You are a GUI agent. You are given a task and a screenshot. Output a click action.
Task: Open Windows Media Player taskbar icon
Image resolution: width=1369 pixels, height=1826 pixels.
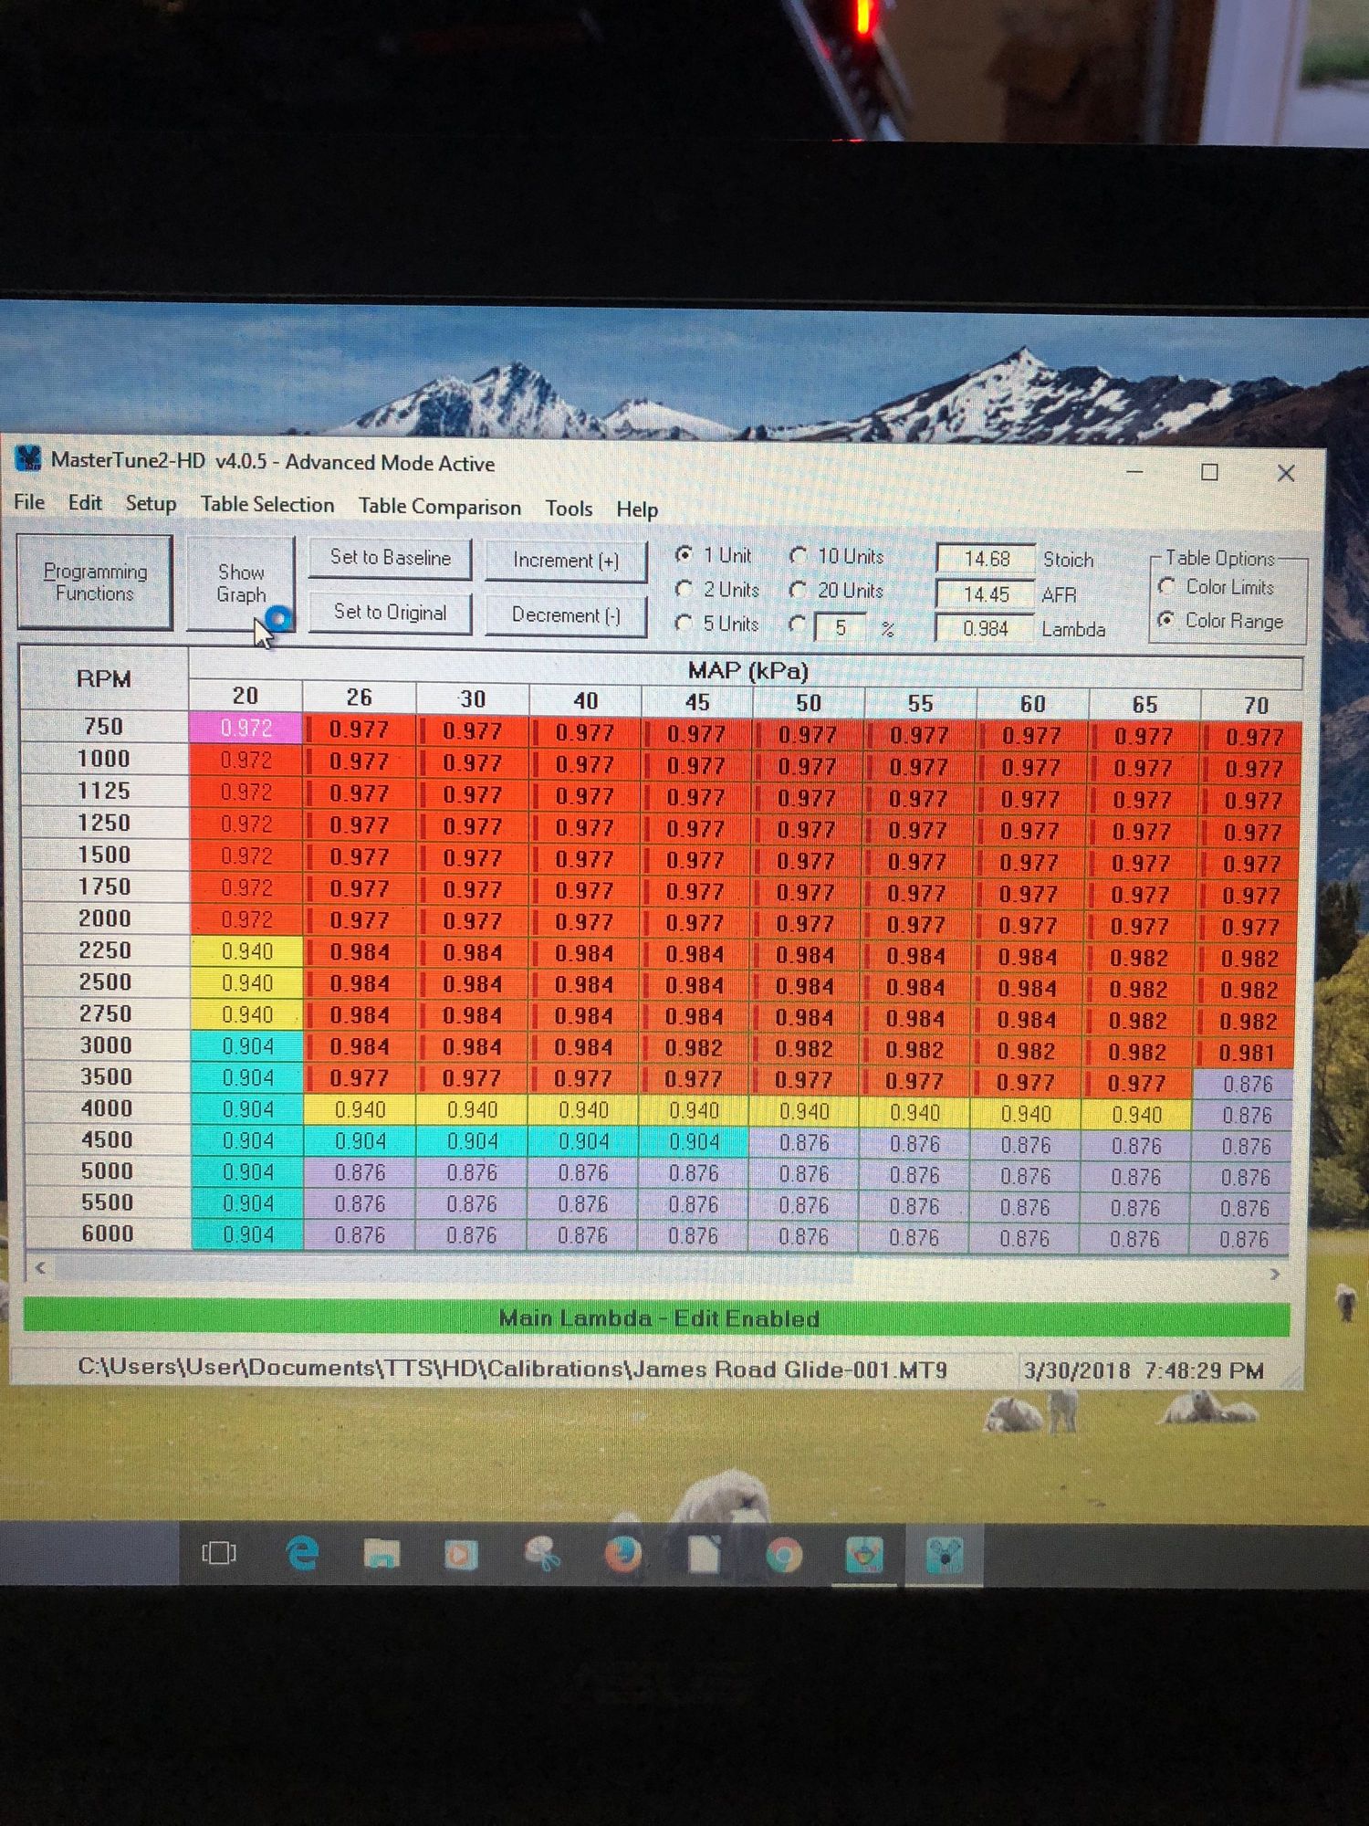pyautogui.click(x=461, y=1554)
